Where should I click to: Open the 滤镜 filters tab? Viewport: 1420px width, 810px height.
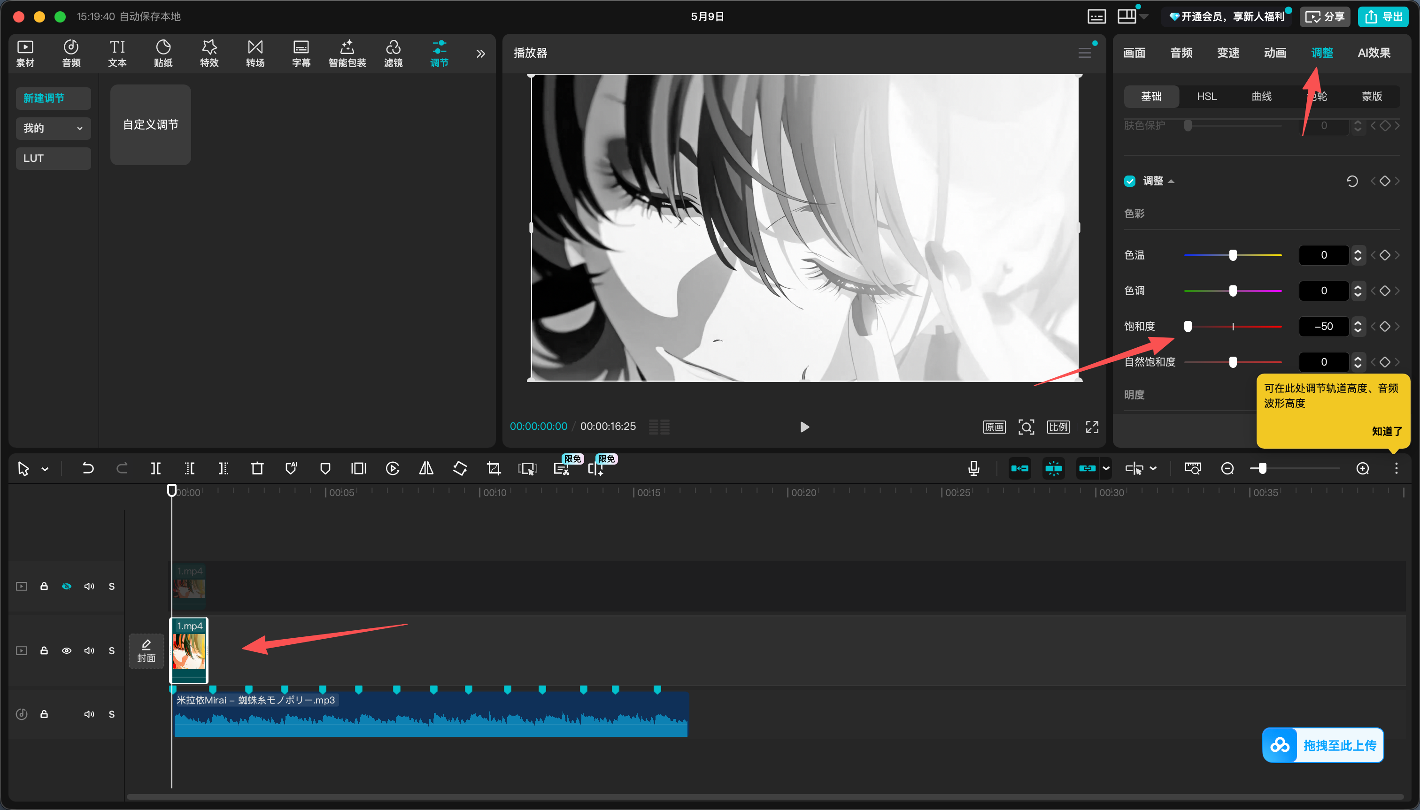[x=394, y=53]
